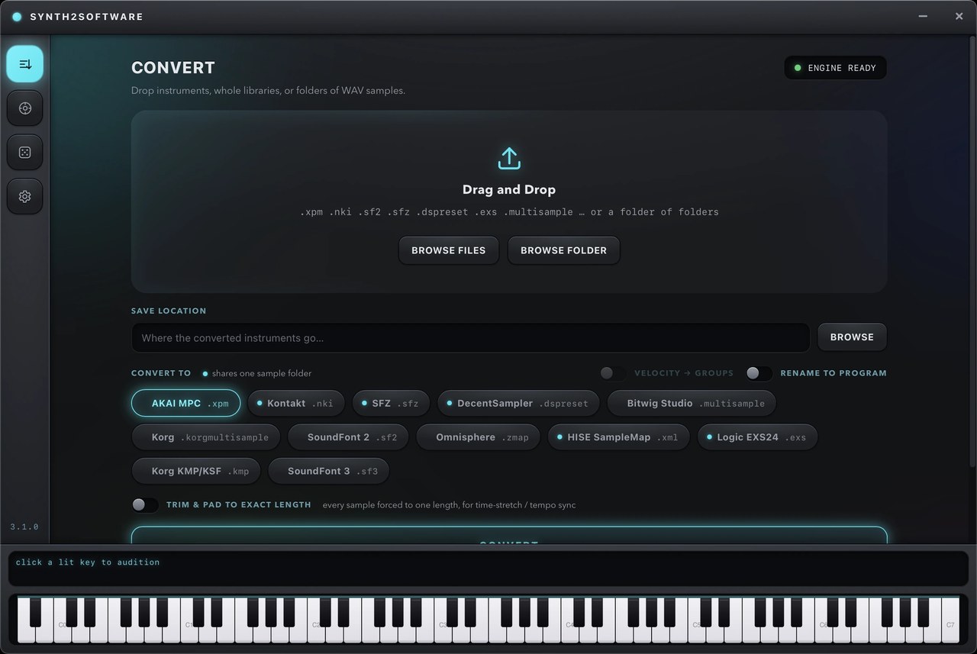The image size is (977, 654).
Task: Click the Engine Ready status badge
Action: coord(836,68)
